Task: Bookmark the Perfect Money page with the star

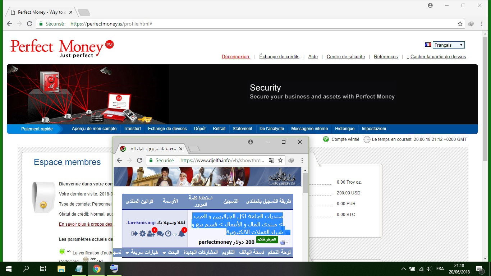Action: [460, 24]
